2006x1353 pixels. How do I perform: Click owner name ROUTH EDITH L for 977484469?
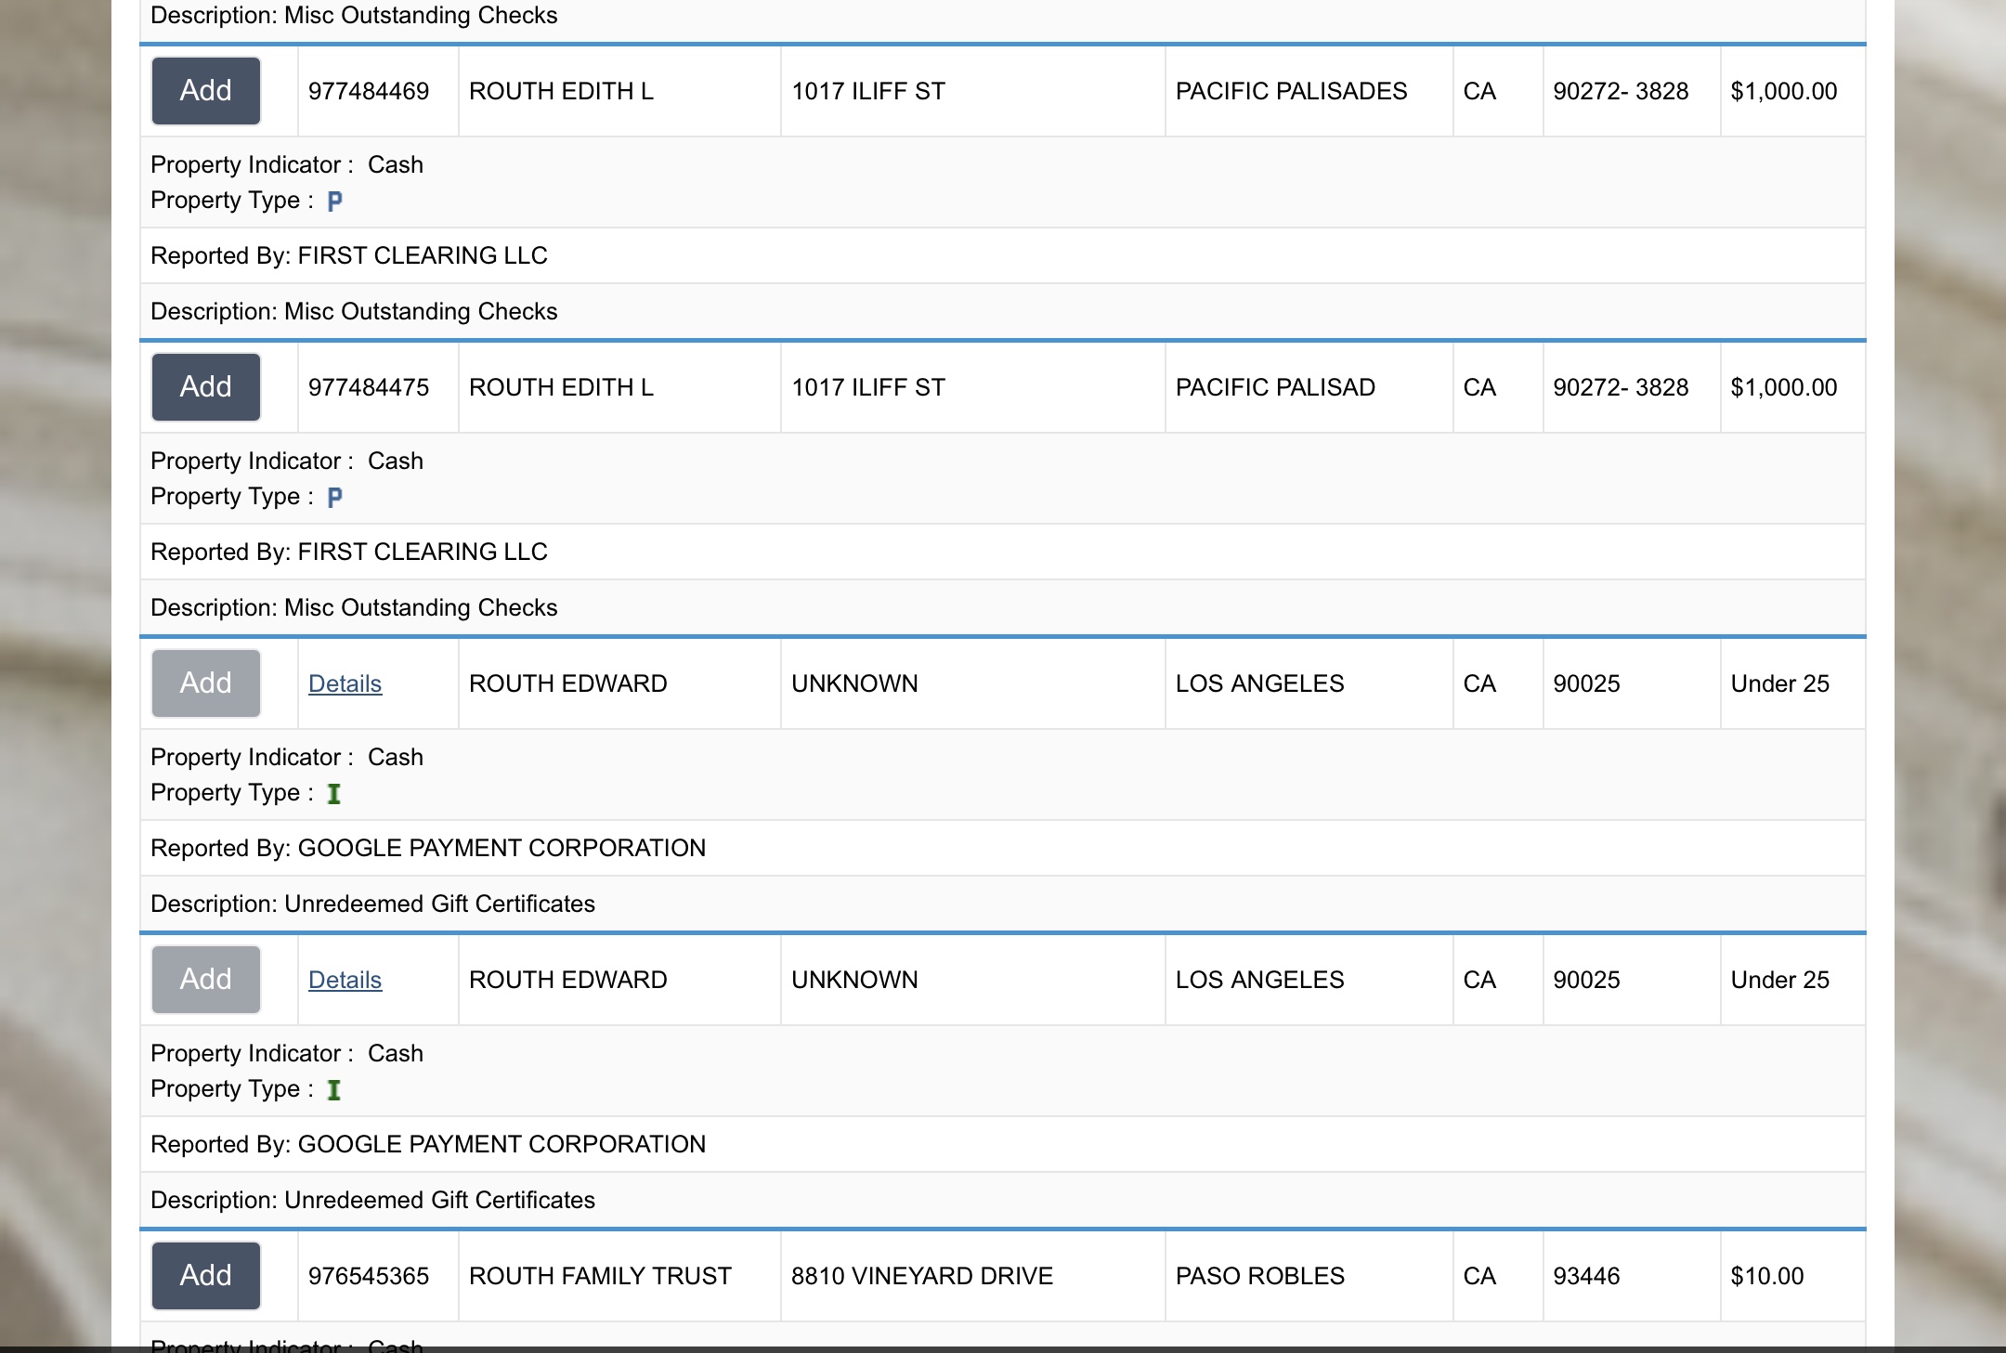click(x=561, y=91)
